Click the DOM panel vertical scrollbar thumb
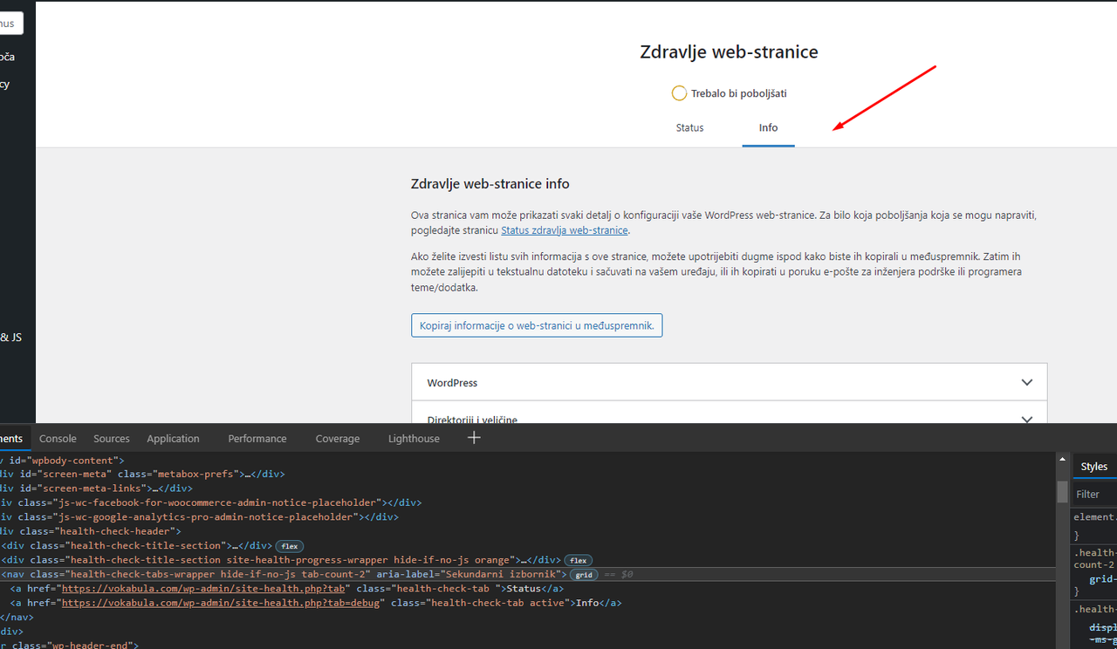The width and height of the screenshot is (1117, 649). pos(1062,492)
